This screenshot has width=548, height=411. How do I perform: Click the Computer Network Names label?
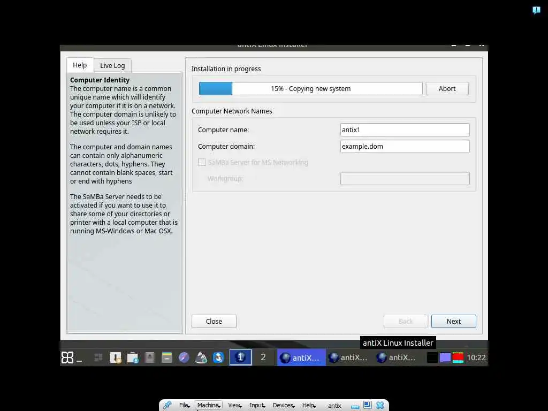tap(232, 111)
